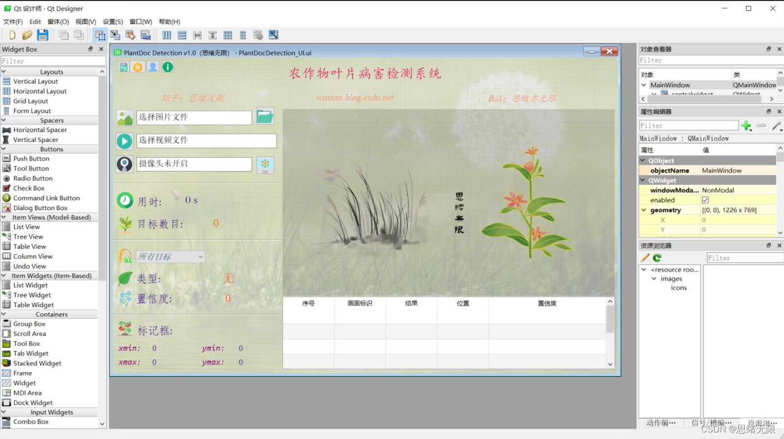Screen dimensions: 784x439
Task: Click the pencil edit resources icon
Action: click(645, 258)
